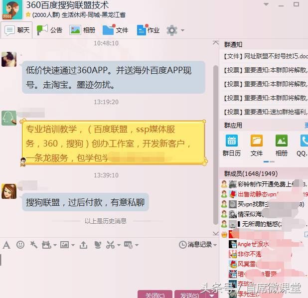Click green avatar of training message sender
308x298 pixels.
(x=9, y=118)
